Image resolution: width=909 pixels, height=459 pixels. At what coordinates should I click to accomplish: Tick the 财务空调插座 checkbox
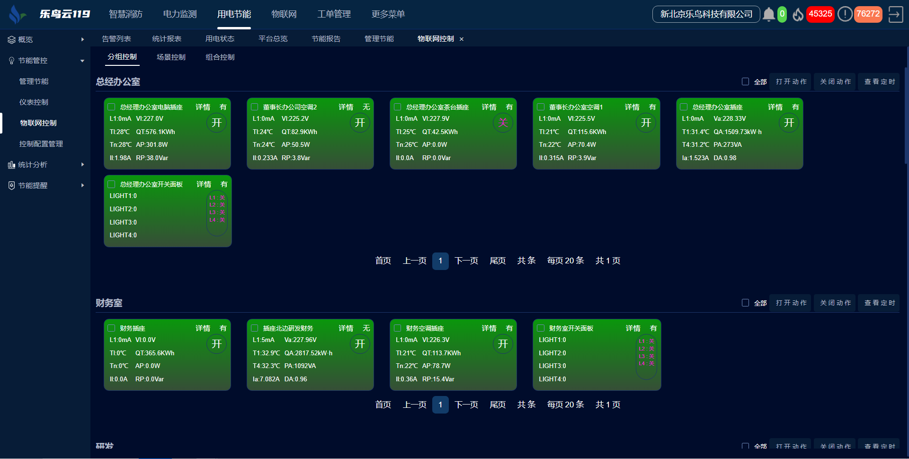pyautogui.click(x=398, y=328)
